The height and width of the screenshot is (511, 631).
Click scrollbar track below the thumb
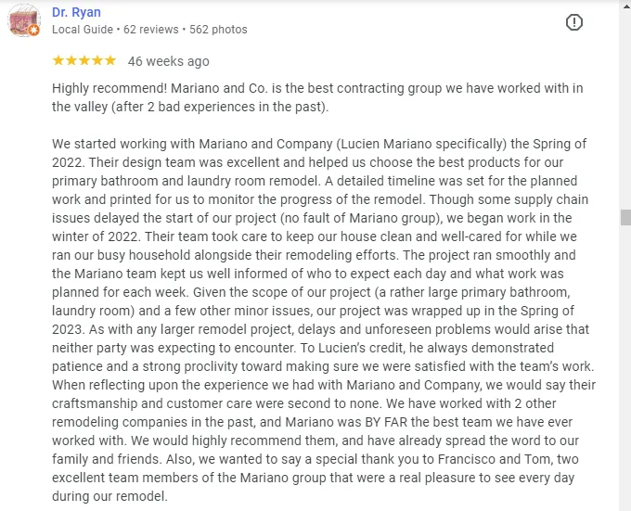click(625, 371)
